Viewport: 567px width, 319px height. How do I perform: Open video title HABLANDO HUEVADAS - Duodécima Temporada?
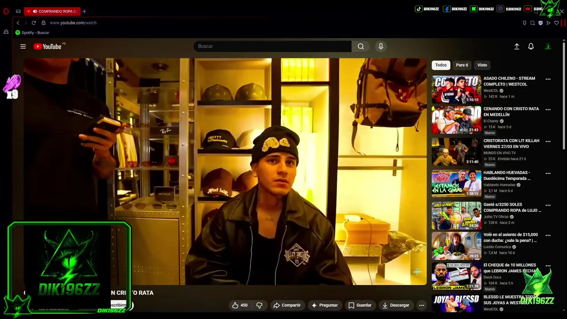(507, 175)
